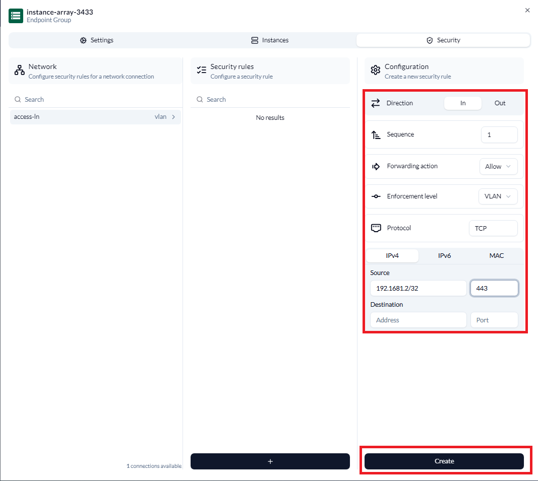Viewport: 538px width, 481px height.
Task: Expand the access-ln vlan network entry
Action: [95, 117]
